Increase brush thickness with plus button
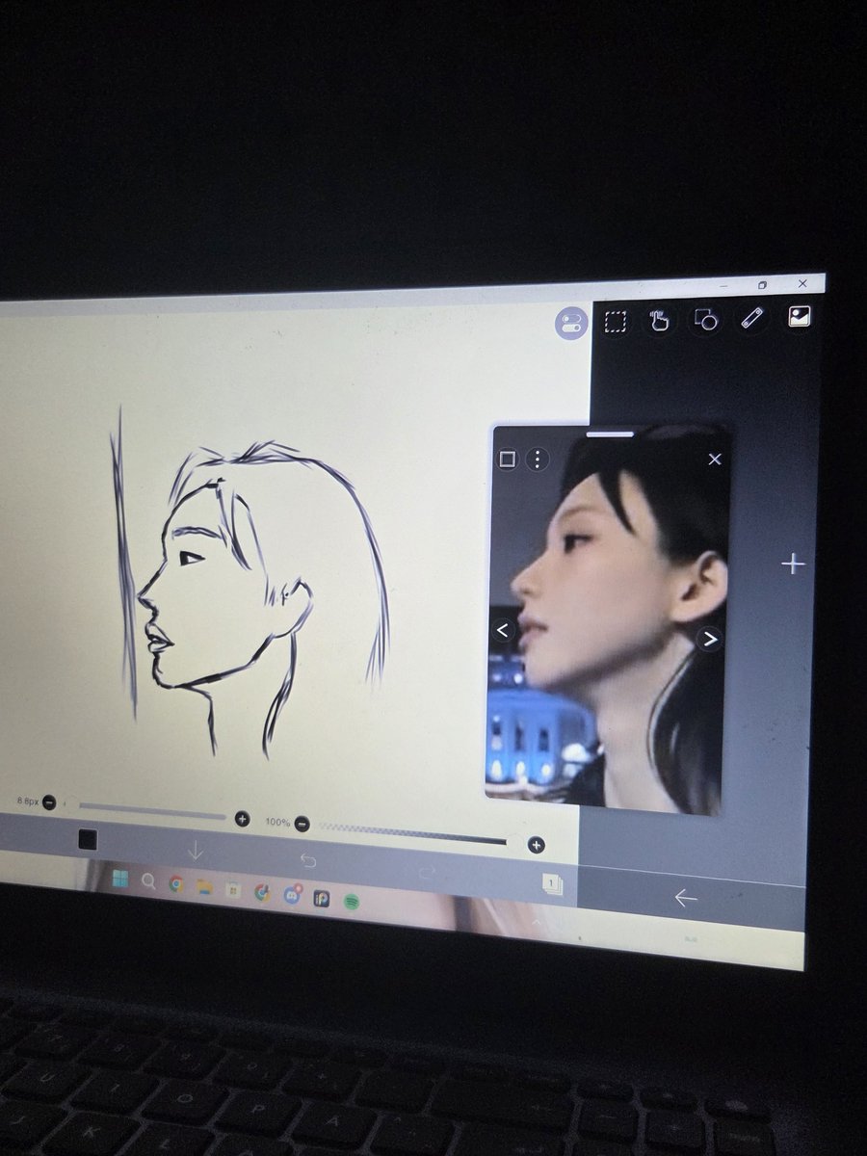867x1156 pixels. pyautogui.click(x=242, y=819)
